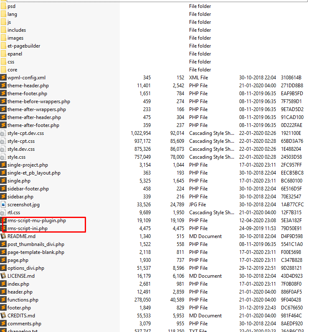Select file name sidebar-footer.php
This screenshot has height=332, width=329.
pos(28,189)
